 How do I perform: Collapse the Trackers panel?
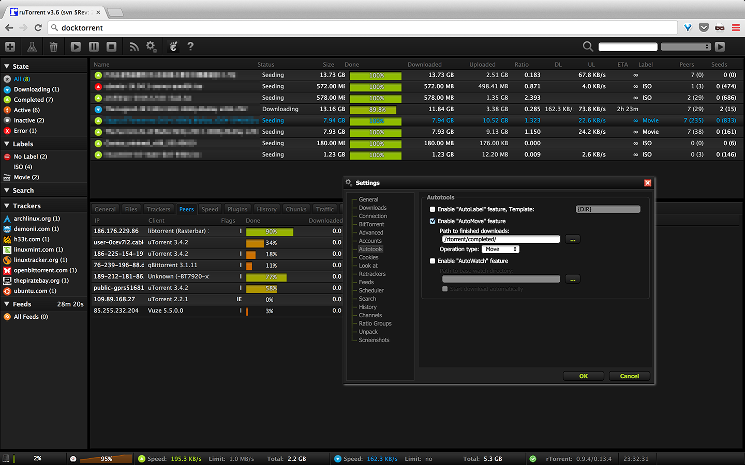pos(7,206)
